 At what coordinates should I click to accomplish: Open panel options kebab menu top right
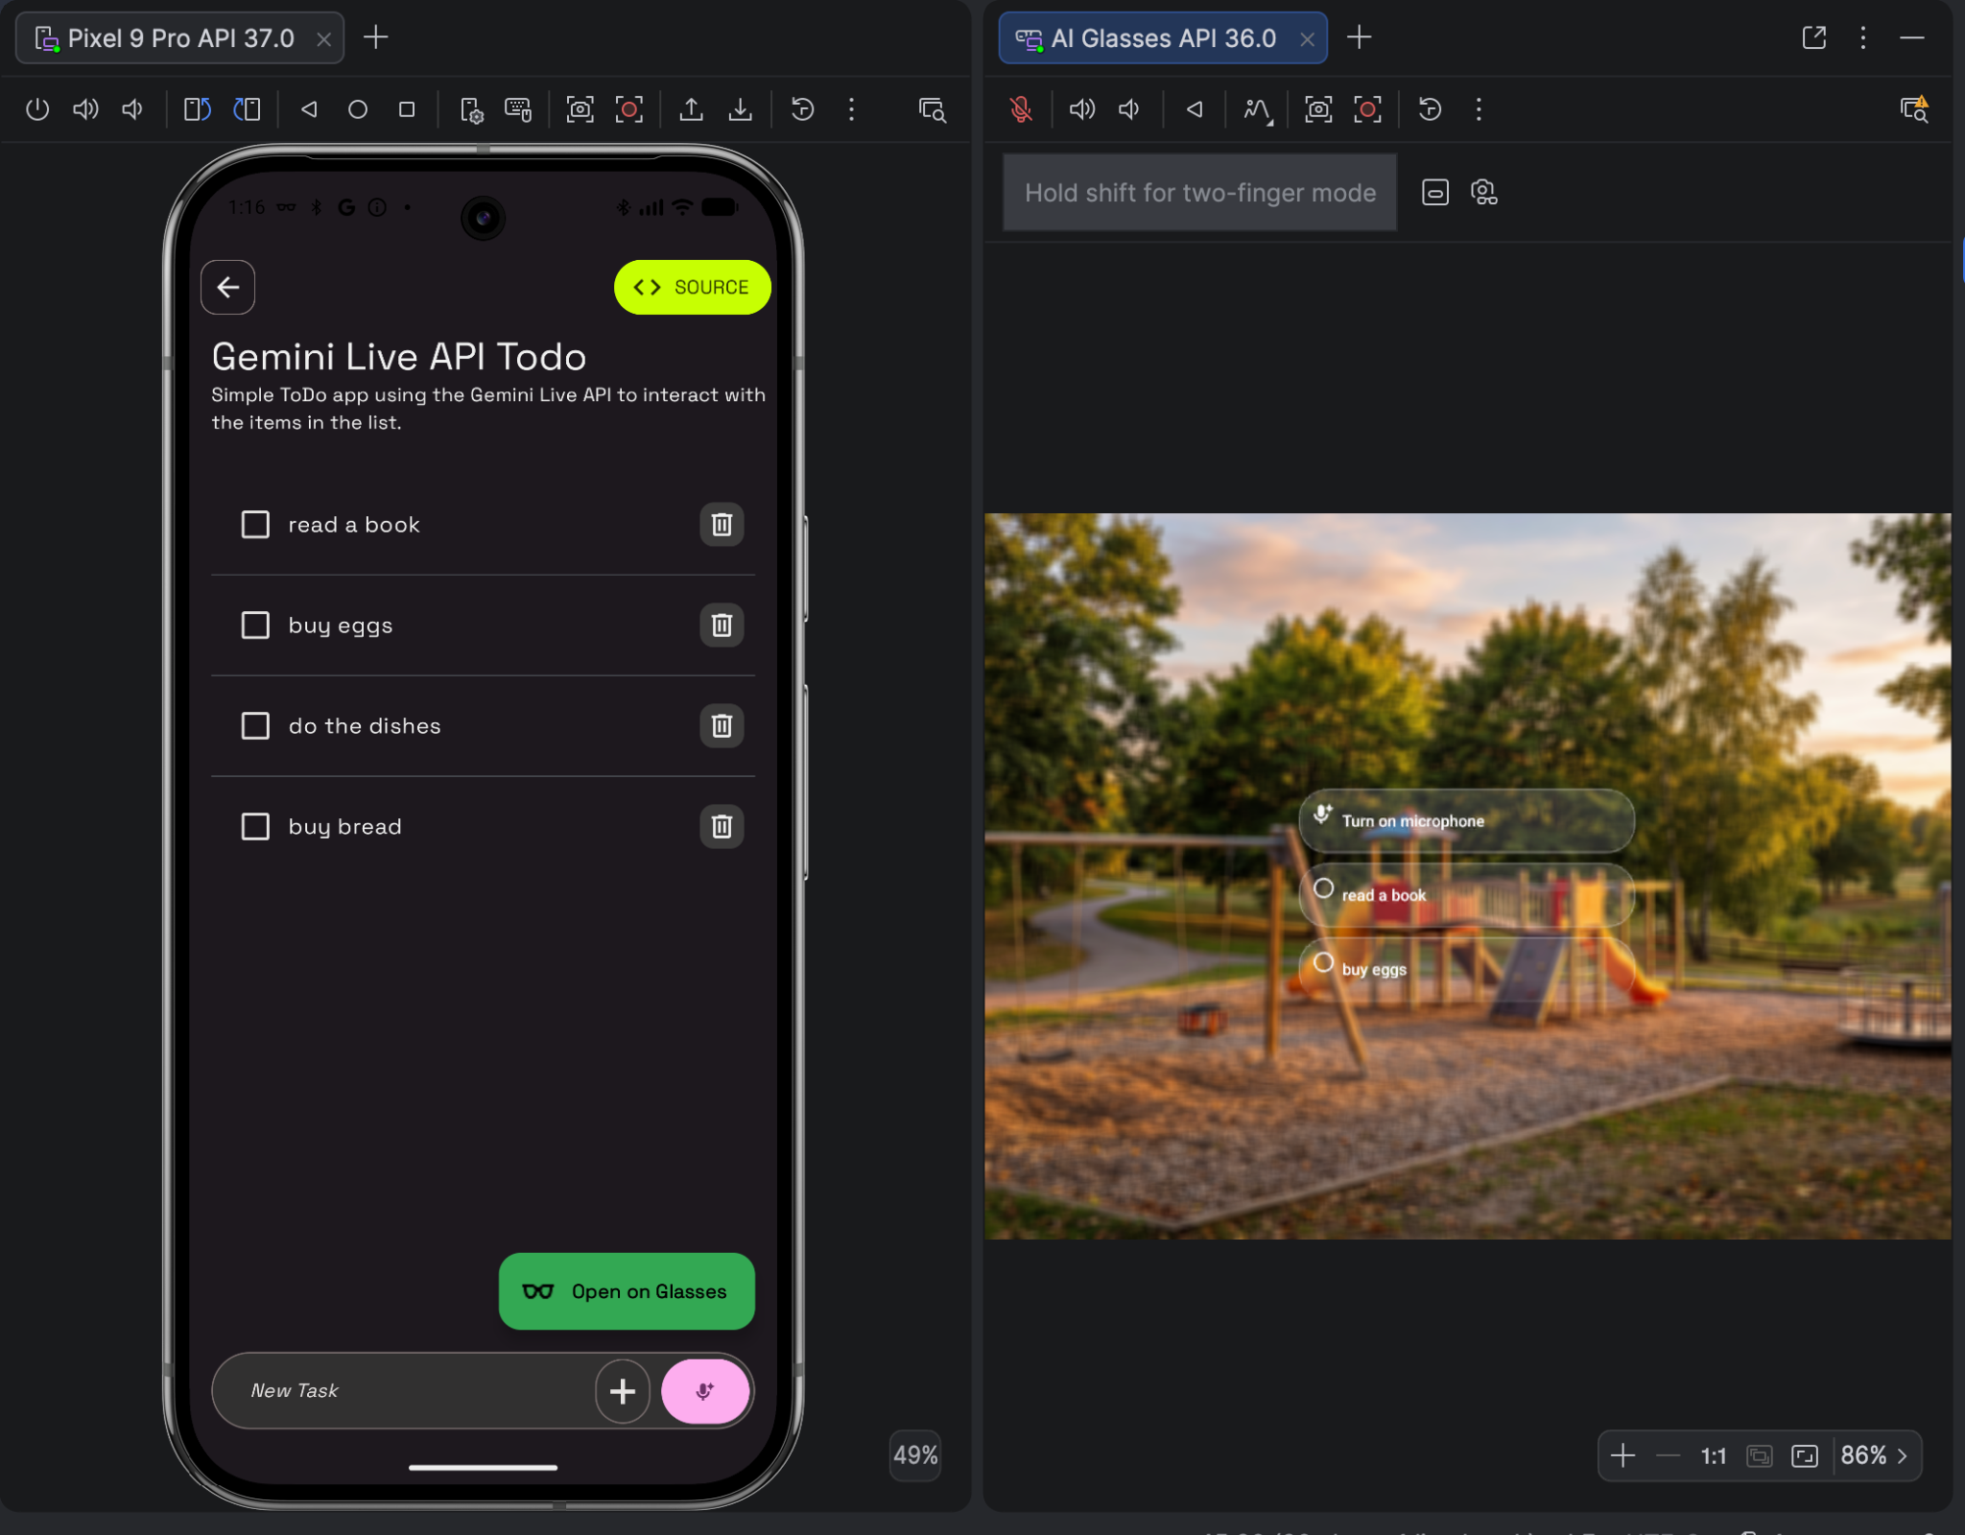point(1863,37)
